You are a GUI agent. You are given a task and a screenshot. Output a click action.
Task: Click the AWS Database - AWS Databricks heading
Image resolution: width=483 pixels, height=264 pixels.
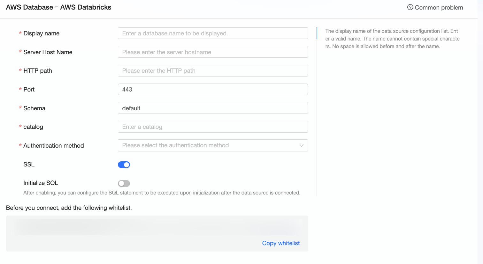pos(59,7)
